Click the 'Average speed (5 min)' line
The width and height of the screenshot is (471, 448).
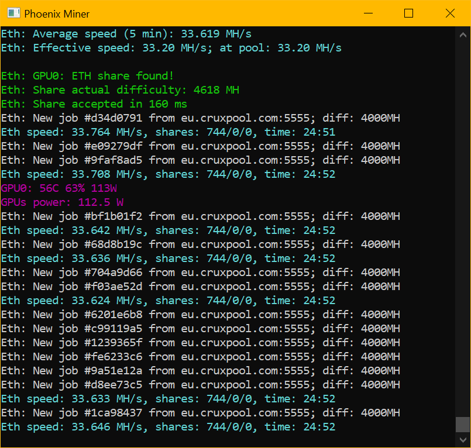pos(126,34)
